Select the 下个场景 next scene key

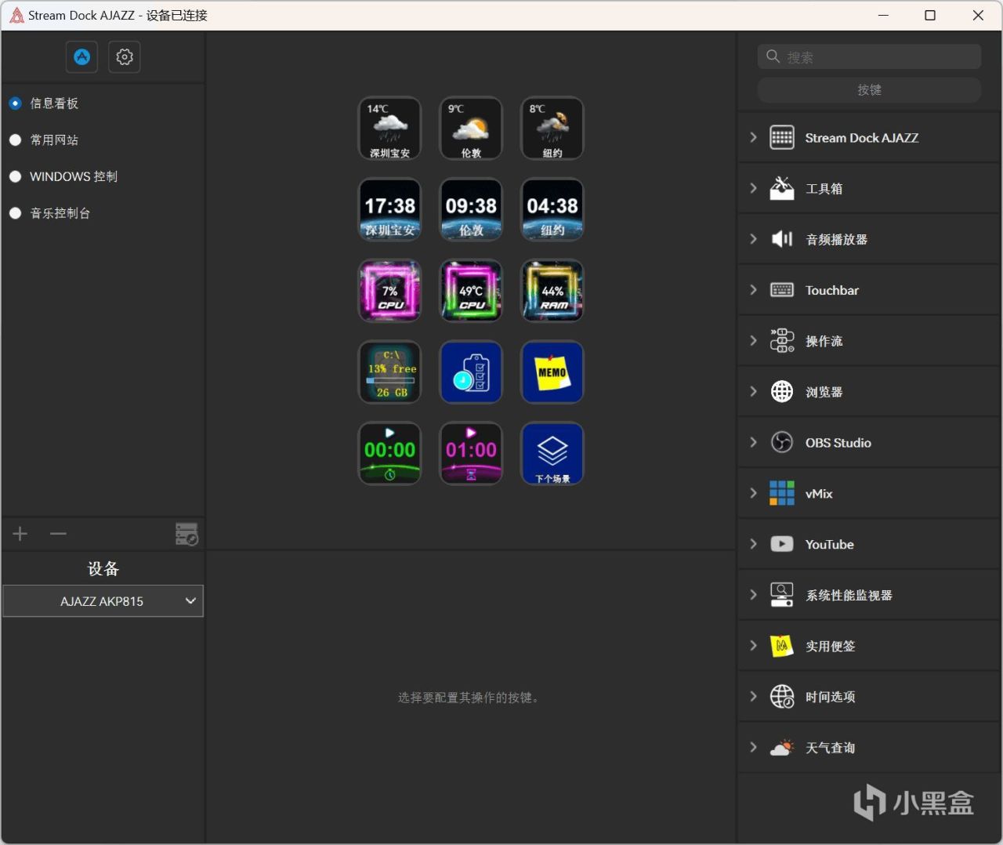552,454
